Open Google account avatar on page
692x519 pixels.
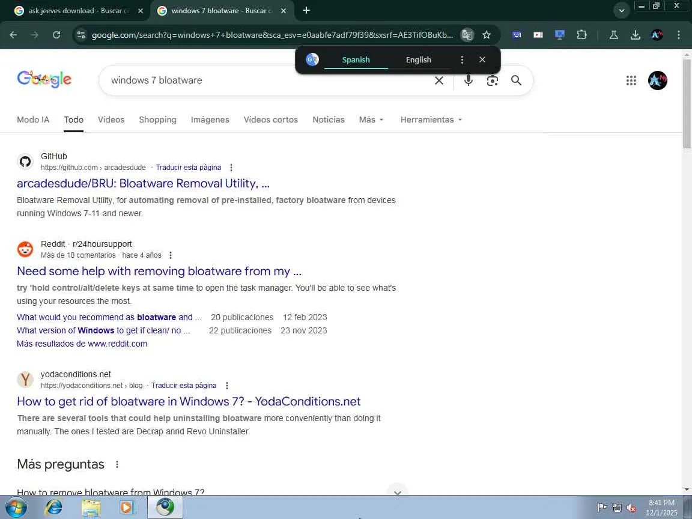point(658,80)
